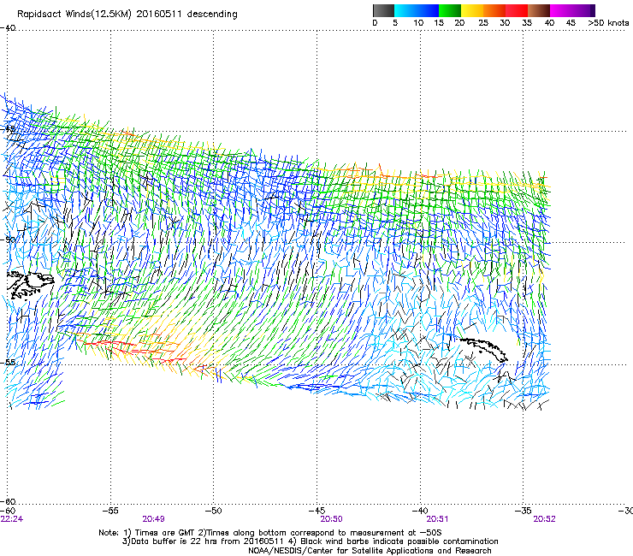Click the '20:52' time label
Image resolution: width=633 pixels, height=556 pixels.
[544, 519]
